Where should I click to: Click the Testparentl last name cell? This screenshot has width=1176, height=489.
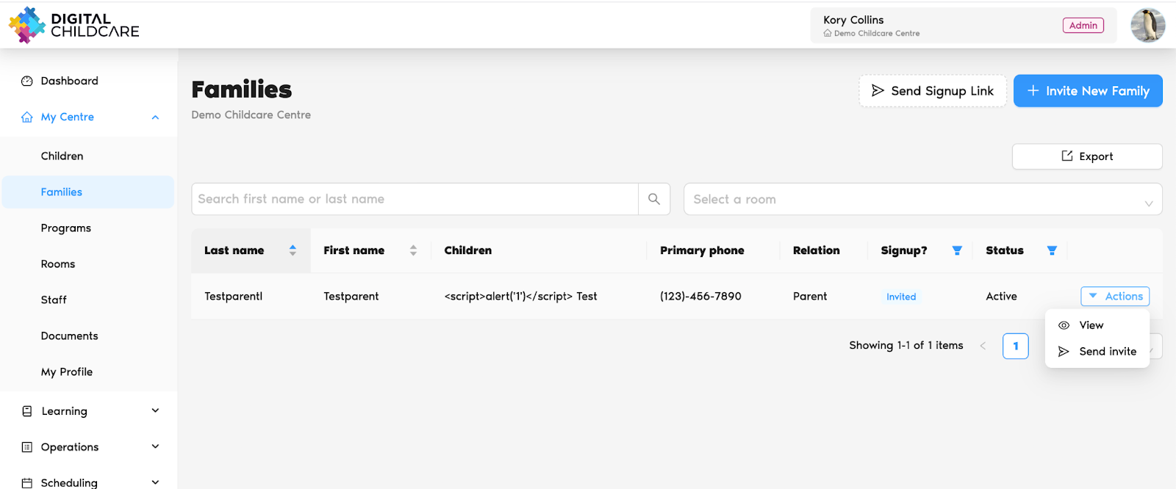click(x=233, y=296)
